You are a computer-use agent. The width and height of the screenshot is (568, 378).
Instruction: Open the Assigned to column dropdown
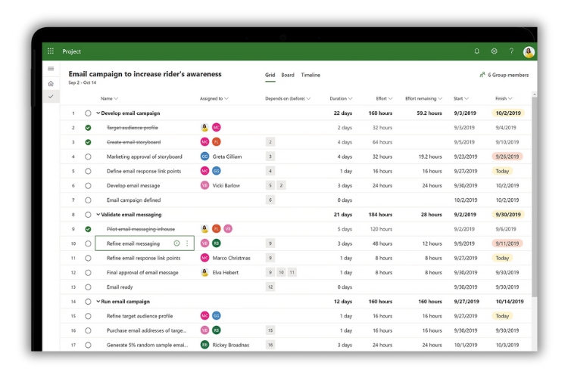click(214, 98)
